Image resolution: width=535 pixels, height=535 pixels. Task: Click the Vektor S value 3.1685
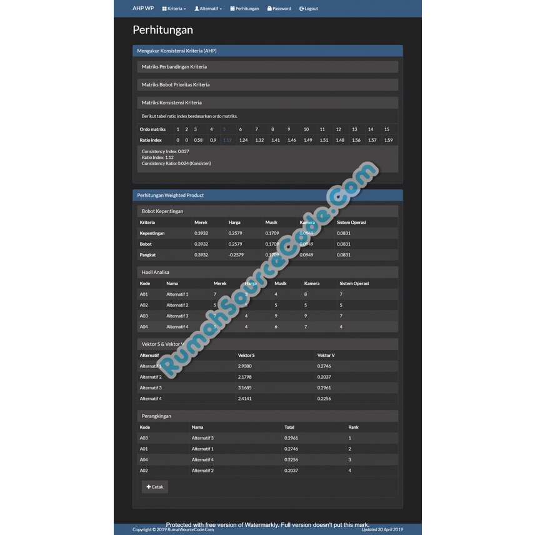tap(244, 387)
